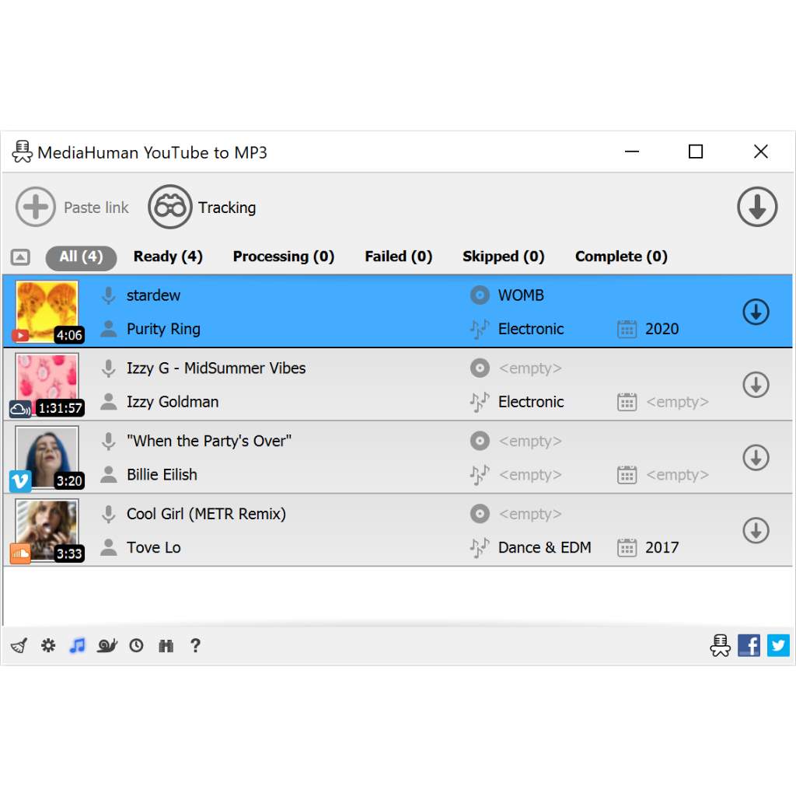Open Tracking with the binoculars icon
Screen dimensions: 796x796
[x=170, y=207]
